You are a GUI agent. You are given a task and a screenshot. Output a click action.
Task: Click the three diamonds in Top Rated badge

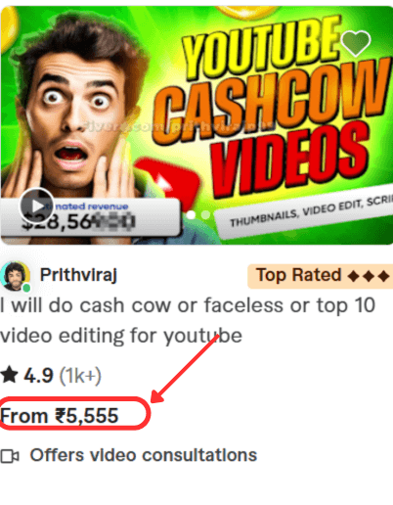click(x=369, y=276)
